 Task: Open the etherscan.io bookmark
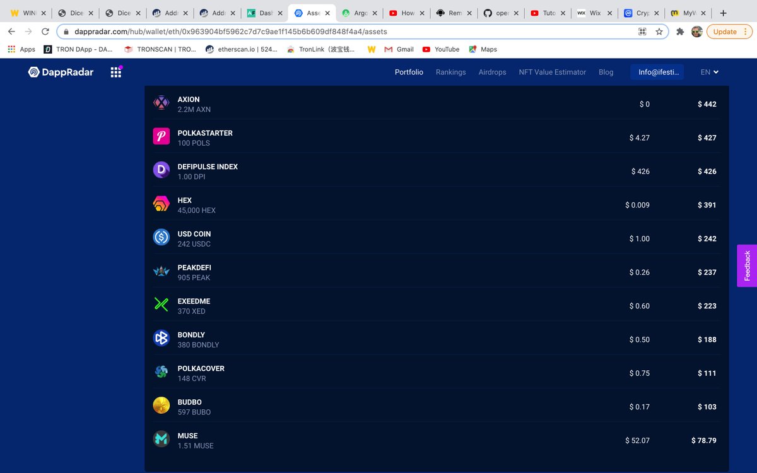241,49
